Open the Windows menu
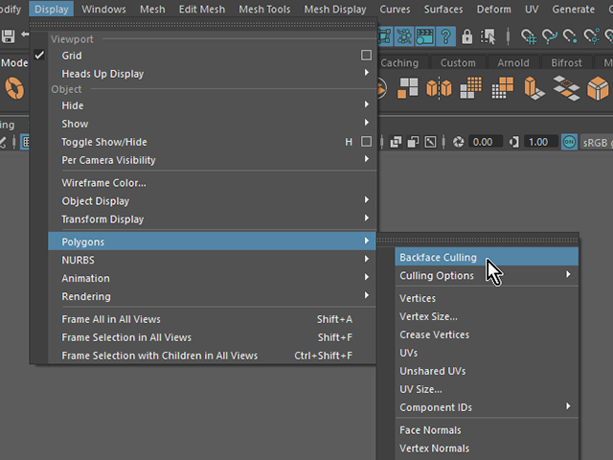 (103, 9)
